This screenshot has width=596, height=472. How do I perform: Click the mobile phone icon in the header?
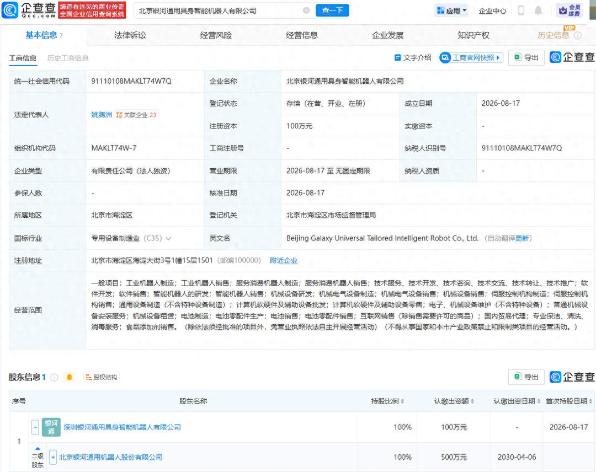tap(521, 10)
